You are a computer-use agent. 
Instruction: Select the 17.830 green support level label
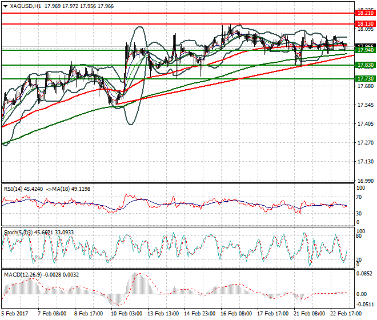tap(365, 65)
